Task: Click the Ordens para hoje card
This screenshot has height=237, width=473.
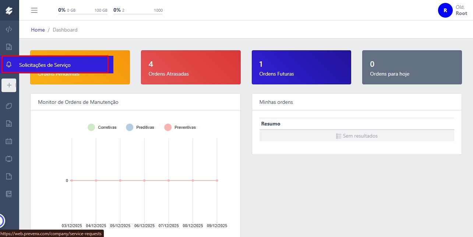Action: click(x=412, y=68)
